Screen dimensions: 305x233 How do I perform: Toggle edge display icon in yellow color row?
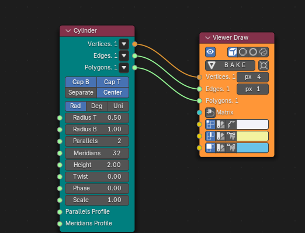(x=210, y=136)
